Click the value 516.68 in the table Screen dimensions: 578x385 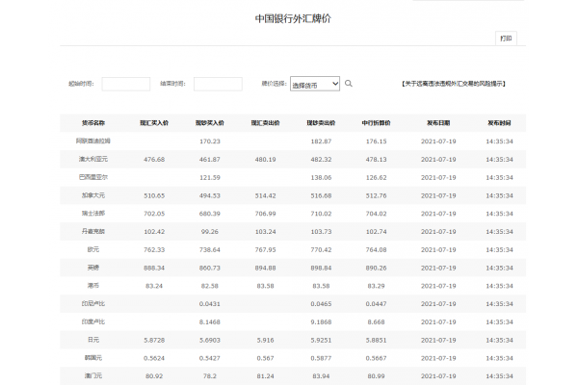coord(321,195)
